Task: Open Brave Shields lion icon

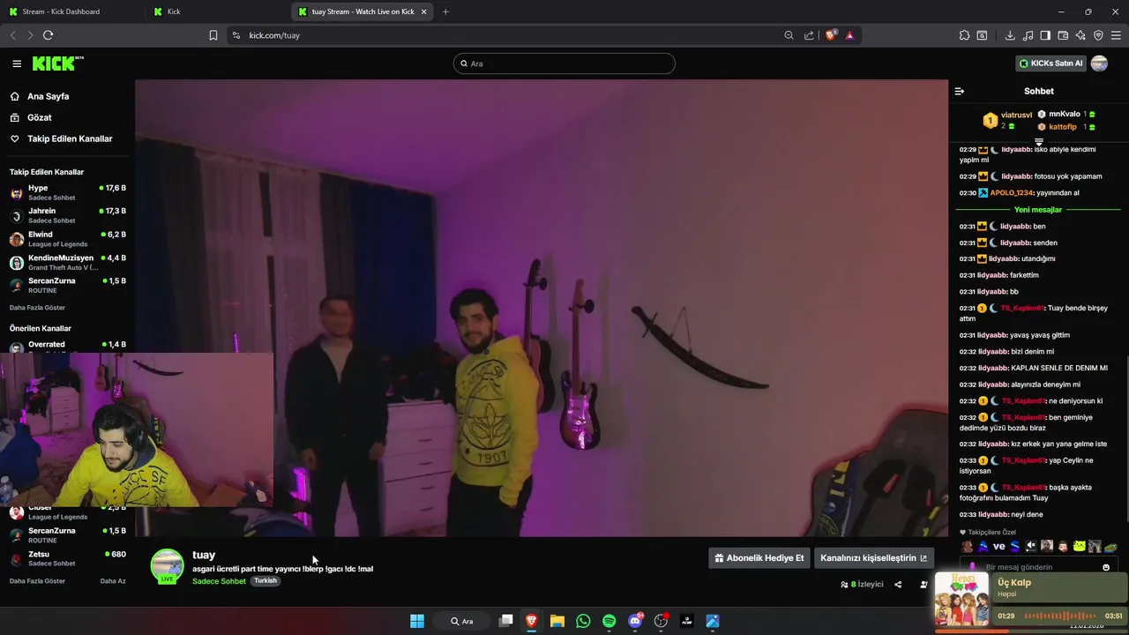Action: tap(830, 35)
